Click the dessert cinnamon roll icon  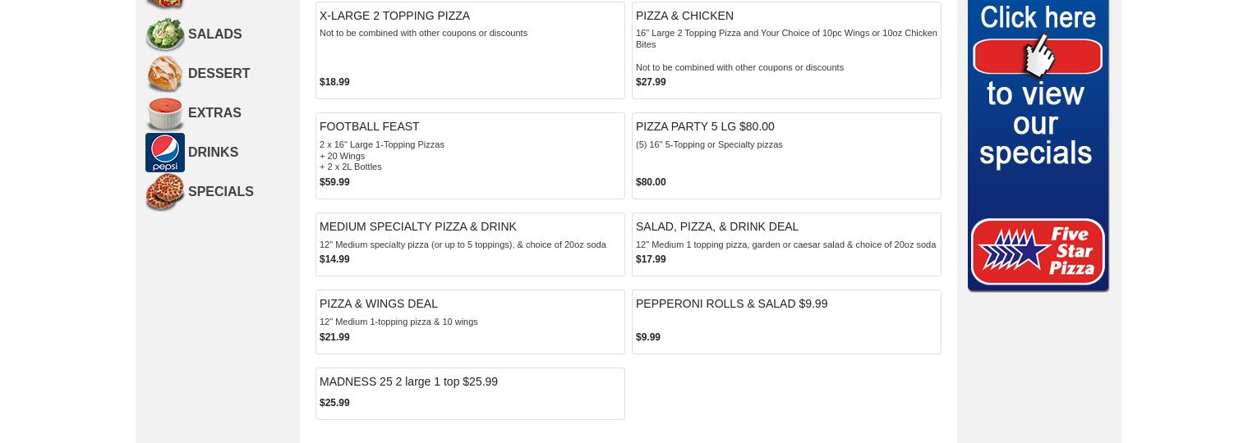[x=165, y=74]
